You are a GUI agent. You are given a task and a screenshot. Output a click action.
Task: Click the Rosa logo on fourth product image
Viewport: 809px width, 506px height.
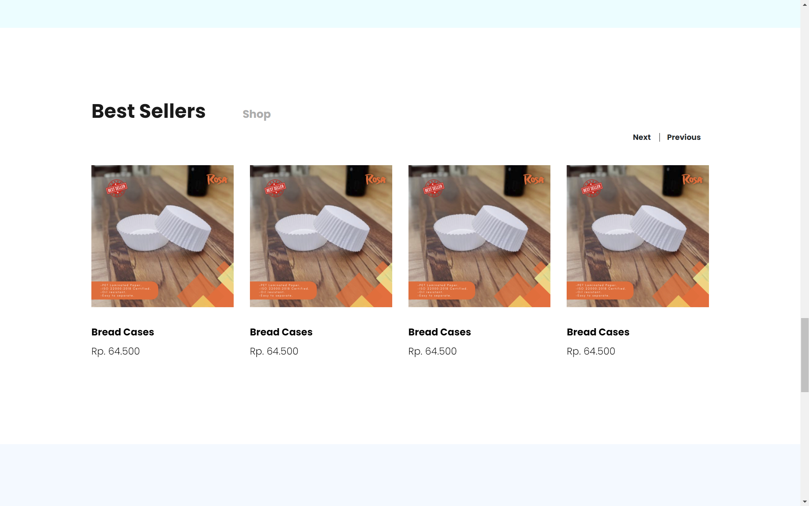point(692,179)
